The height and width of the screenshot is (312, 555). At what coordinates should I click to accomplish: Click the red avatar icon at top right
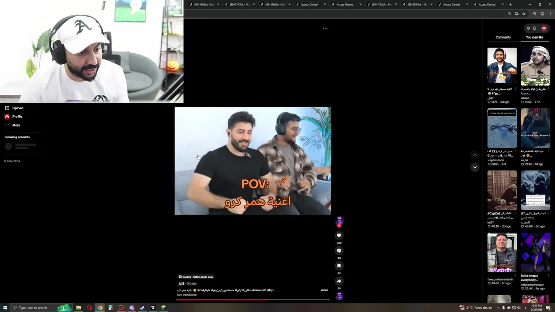point(544,28)
